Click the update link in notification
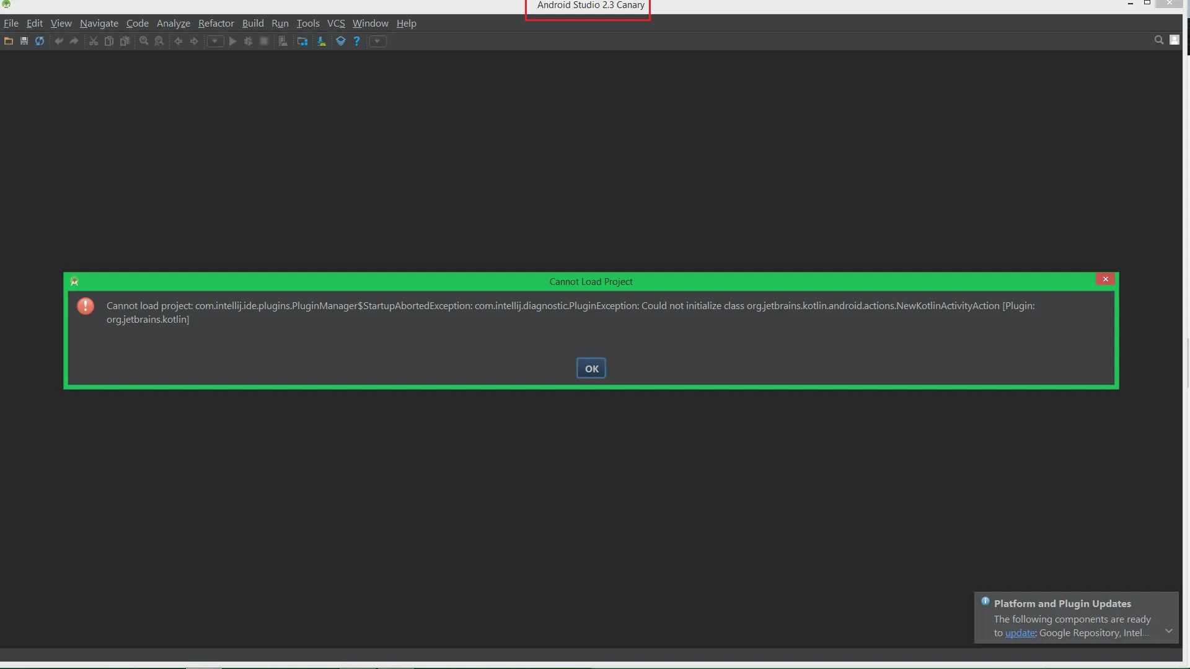This screenshot has width=1190, height=669. click(x=1020, y=633)
